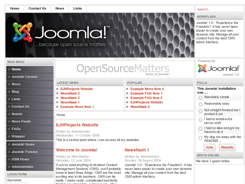Screen dimensions: 245x184
Task: Open Example News Item 4 in Popular
Action: pos(147,89)
